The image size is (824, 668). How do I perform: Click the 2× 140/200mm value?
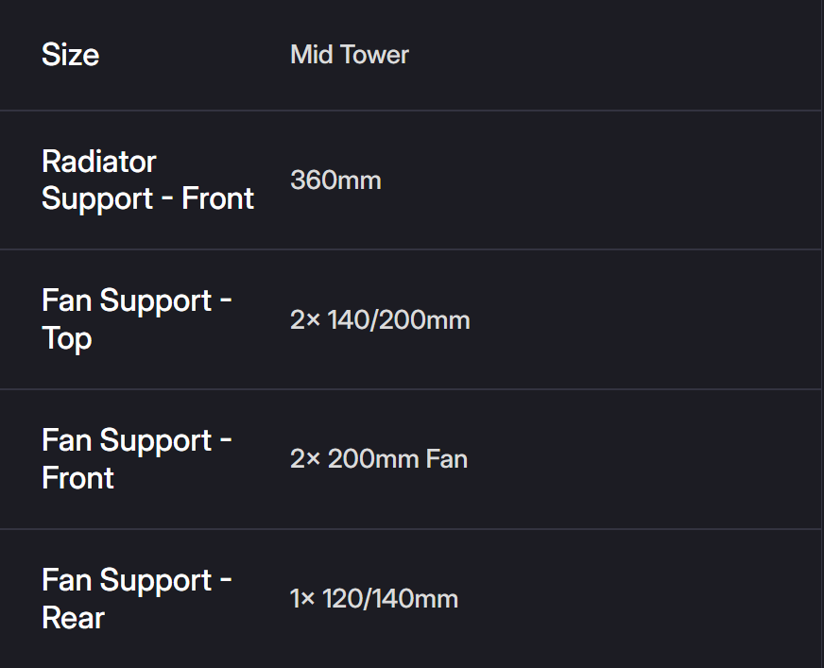tap(380, 320)
